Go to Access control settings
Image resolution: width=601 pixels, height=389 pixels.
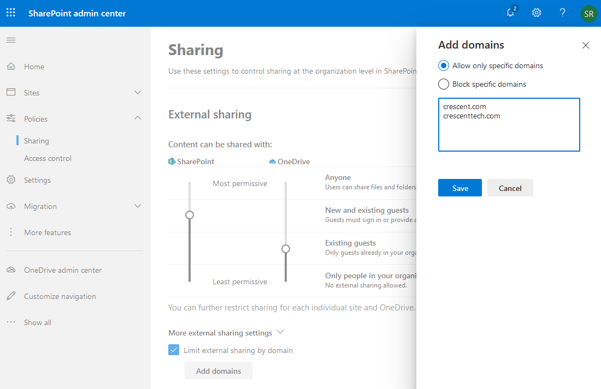pyautogui.click(x=47, y=158)
